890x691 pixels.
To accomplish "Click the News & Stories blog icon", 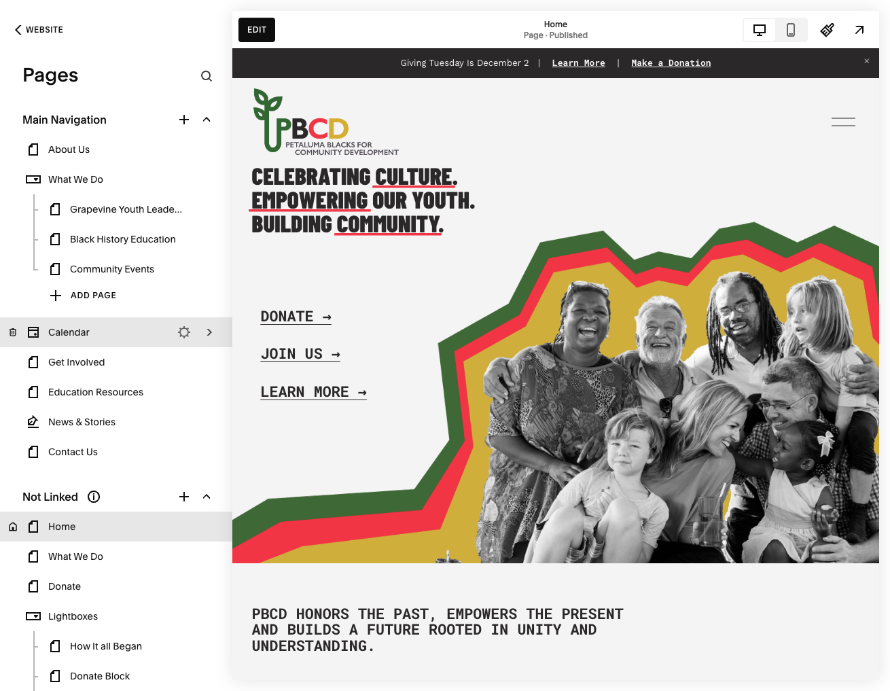I will point(33,422).
